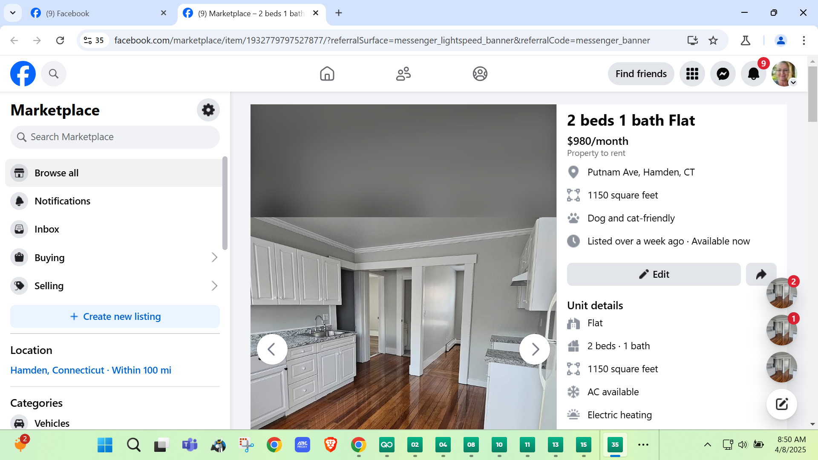Expand the Selling section chevron

[214, 286]
